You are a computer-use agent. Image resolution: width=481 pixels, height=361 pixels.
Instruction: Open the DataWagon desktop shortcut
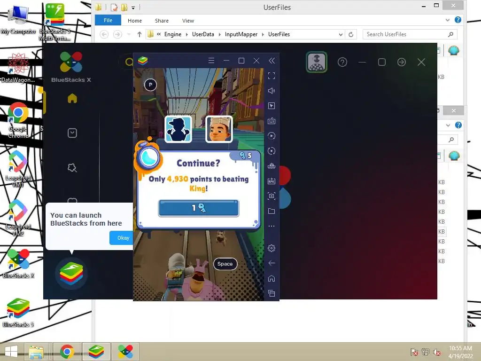click(18, 67)
